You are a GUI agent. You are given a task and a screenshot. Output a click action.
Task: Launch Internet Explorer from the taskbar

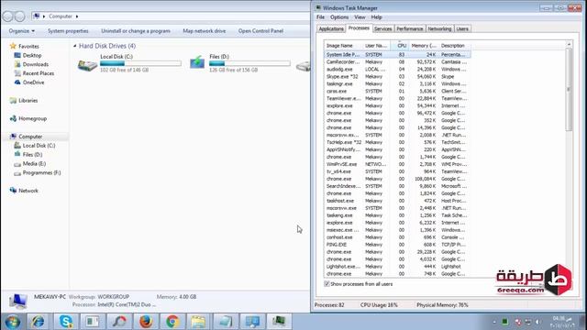(38, 322)
